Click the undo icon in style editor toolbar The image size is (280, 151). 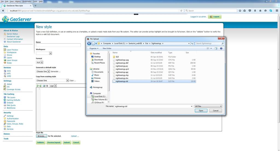click(37, 86)
